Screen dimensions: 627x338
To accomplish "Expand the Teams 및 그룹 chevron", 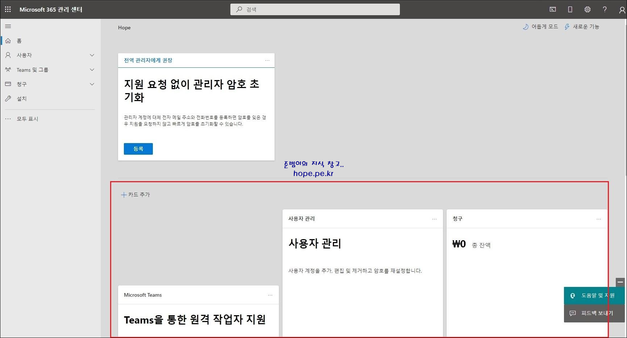I will 92,70.
